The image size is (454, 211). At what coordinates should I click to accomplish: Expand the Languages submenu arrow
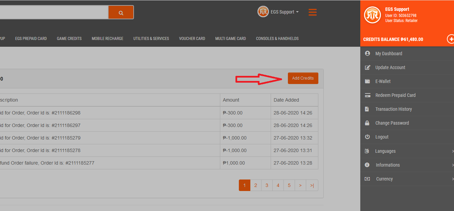pyautogui.click(x=453, y=151)
